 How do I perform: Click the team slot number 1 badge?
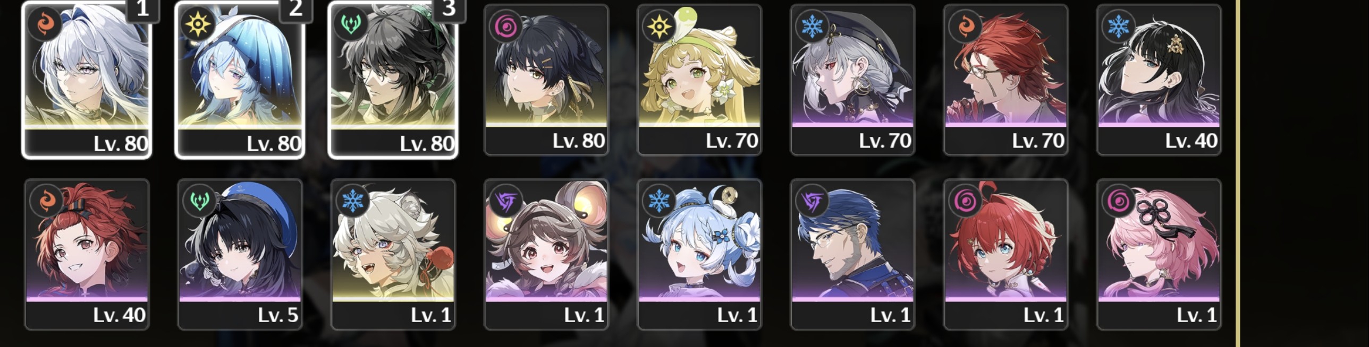point(142,10)
